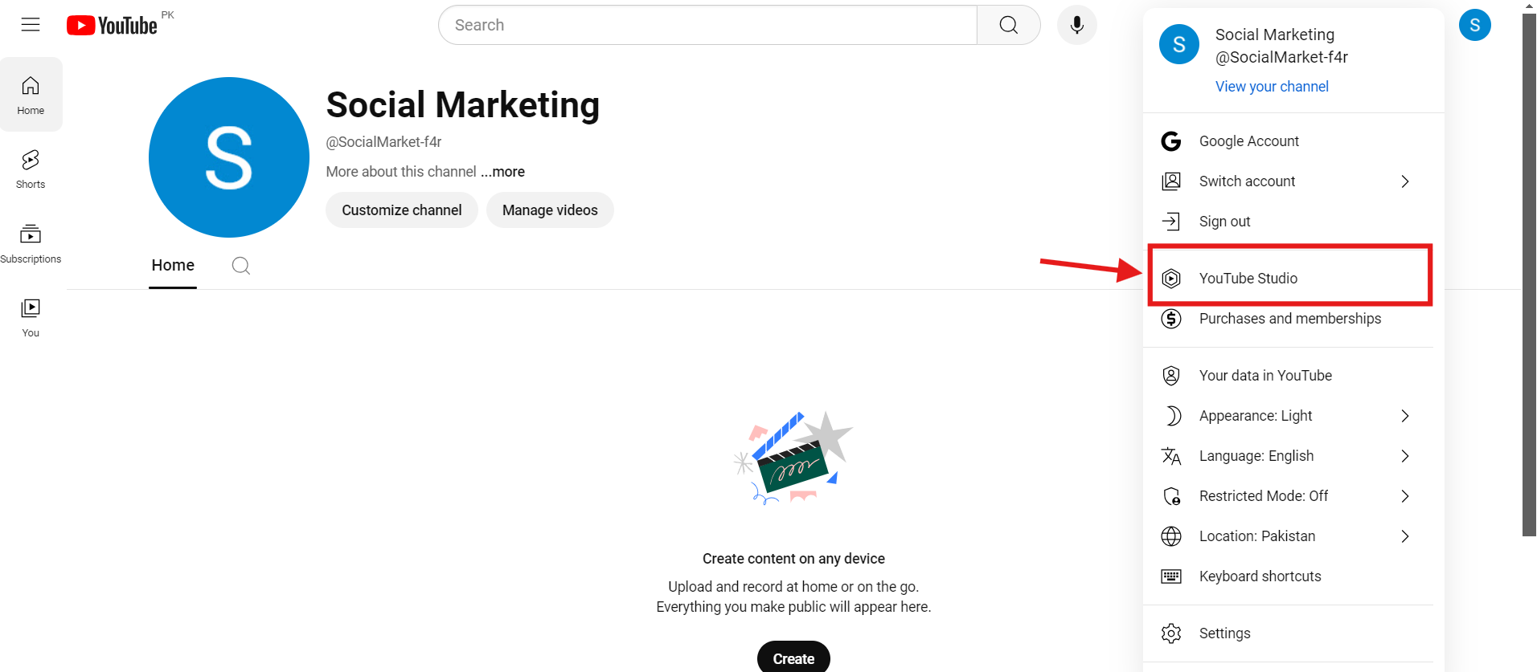Open Subscriptions in the sidebar

[x=31, y=243]
